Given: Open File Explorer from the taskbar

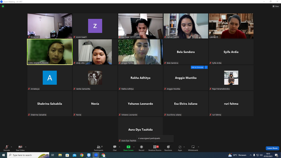Looking at the screenshot, I should (x=60, y=155).
